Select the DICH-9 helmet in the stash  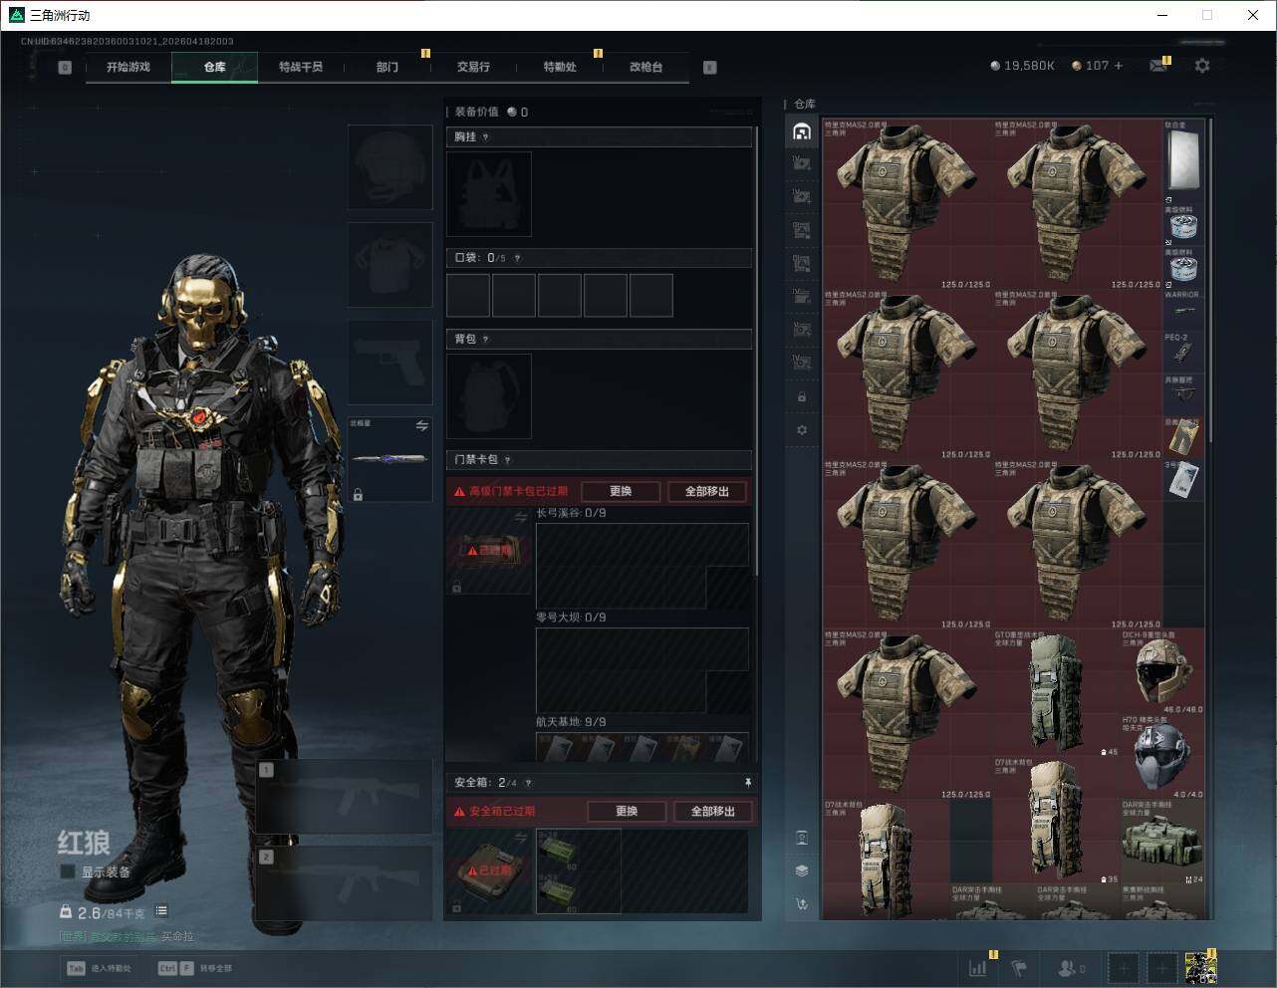tap(1163, 672)
